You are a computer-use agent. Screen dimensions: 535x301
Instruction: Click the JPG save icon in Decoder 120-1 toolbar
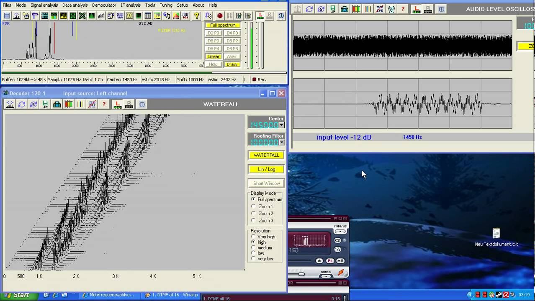click(x=45, y=105)
